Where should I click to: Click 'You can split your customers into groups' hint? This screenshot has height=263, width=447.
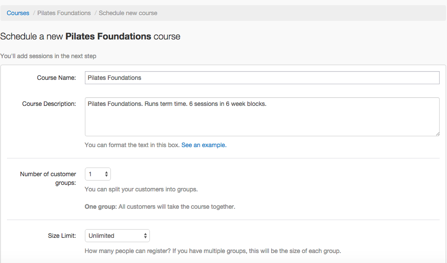coord(141,189)
